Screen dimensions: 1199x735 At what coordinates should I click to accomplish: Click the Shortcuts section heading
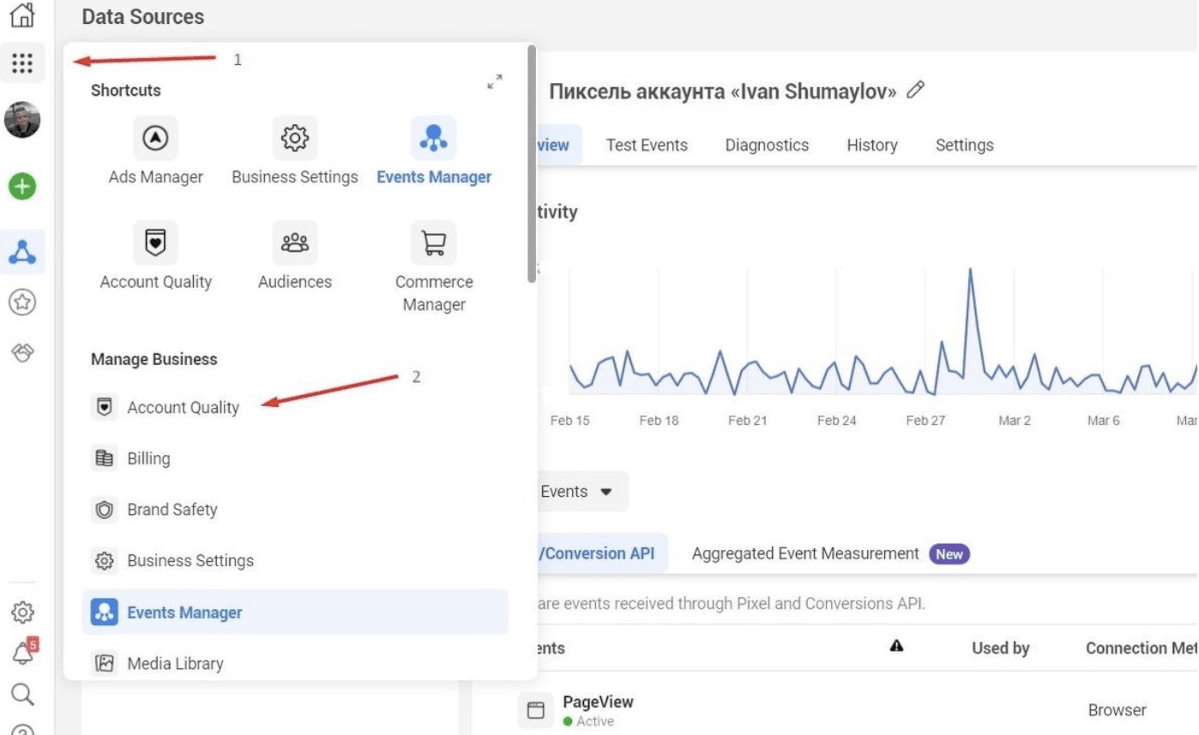point(126,90)
